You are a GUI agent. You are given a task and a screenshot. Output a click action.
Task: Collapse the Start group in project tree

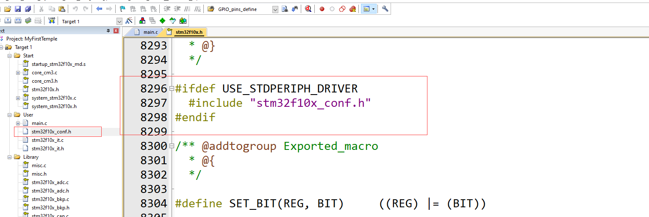[x=10, y=56]
